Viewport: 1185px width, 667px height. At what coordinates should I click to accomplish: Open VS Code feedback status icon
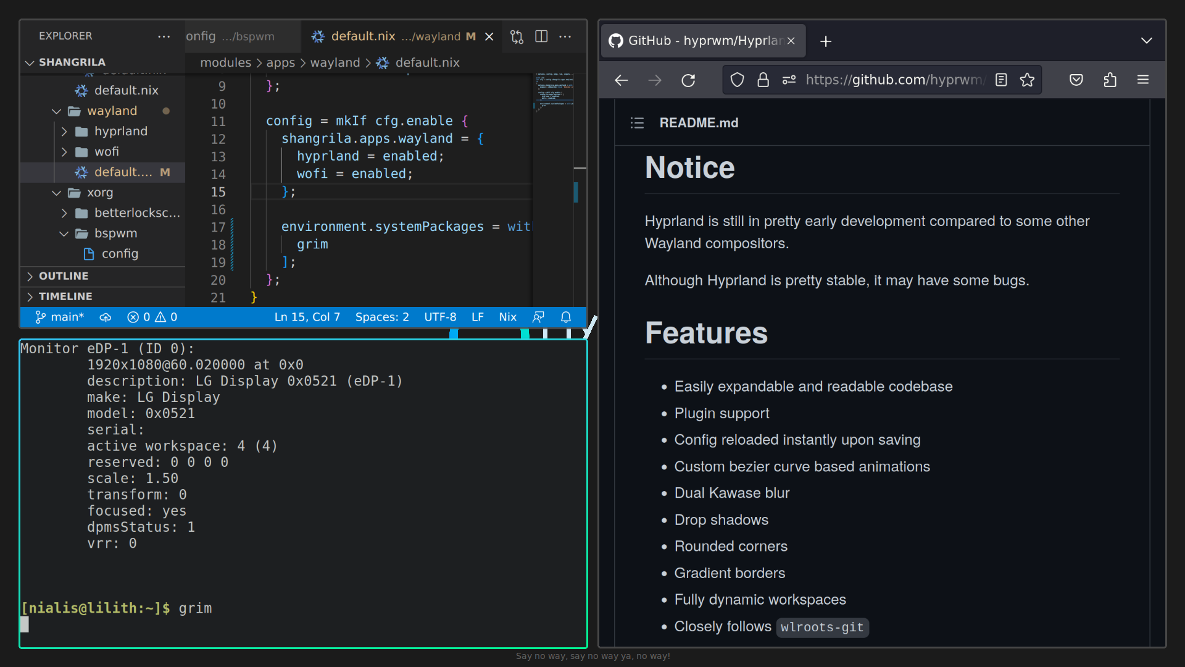click(x=538, y=317)
